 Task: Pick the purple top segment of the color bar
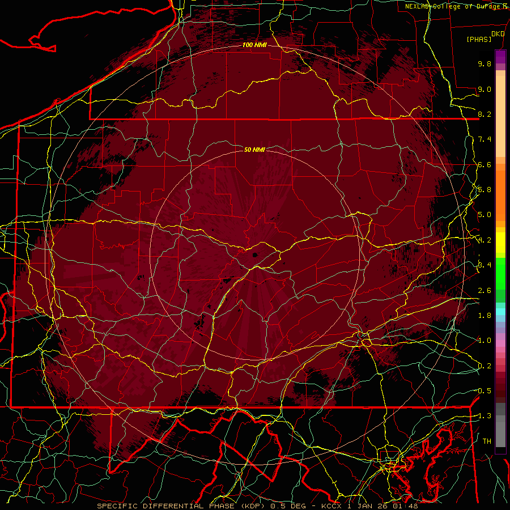tap(500, 57)
